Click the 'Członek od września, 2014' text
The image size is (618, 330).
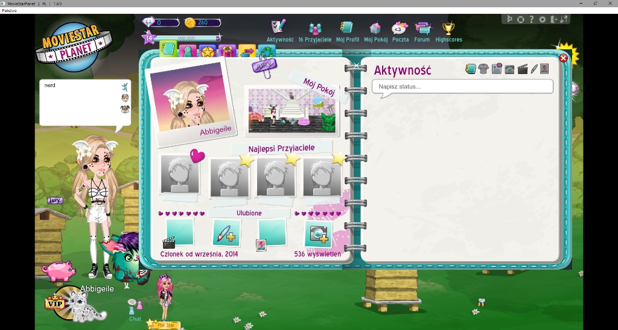(199, 254)
